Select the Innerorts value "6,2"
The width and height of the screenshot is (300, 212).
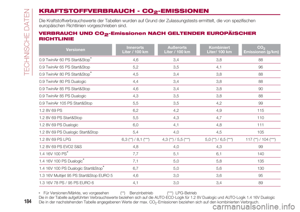pyautogui.click(x=135, y=110)
